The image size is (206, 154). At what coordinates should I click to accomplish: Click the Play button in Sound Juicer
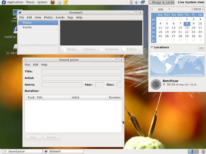pyautogui.click(x=33, y=137)
